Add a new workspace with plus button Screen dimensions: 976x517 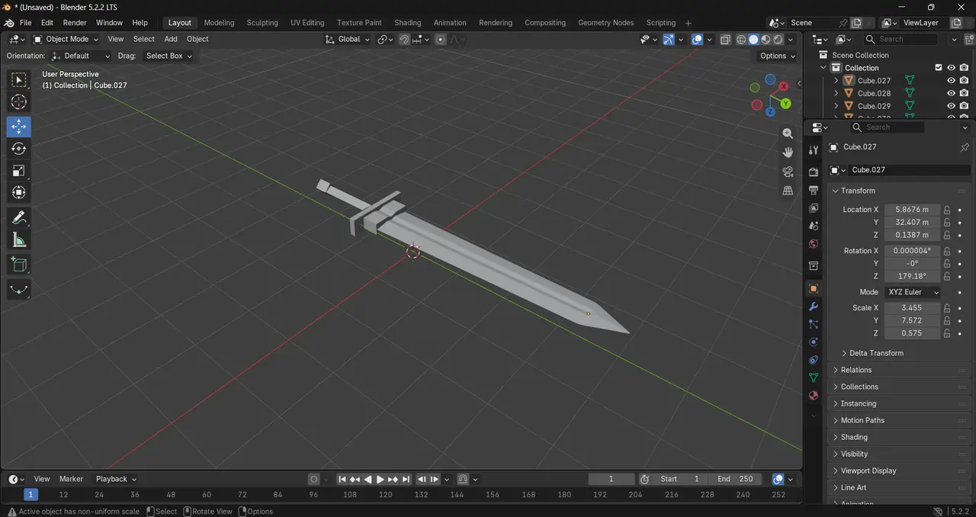(689, 23)
